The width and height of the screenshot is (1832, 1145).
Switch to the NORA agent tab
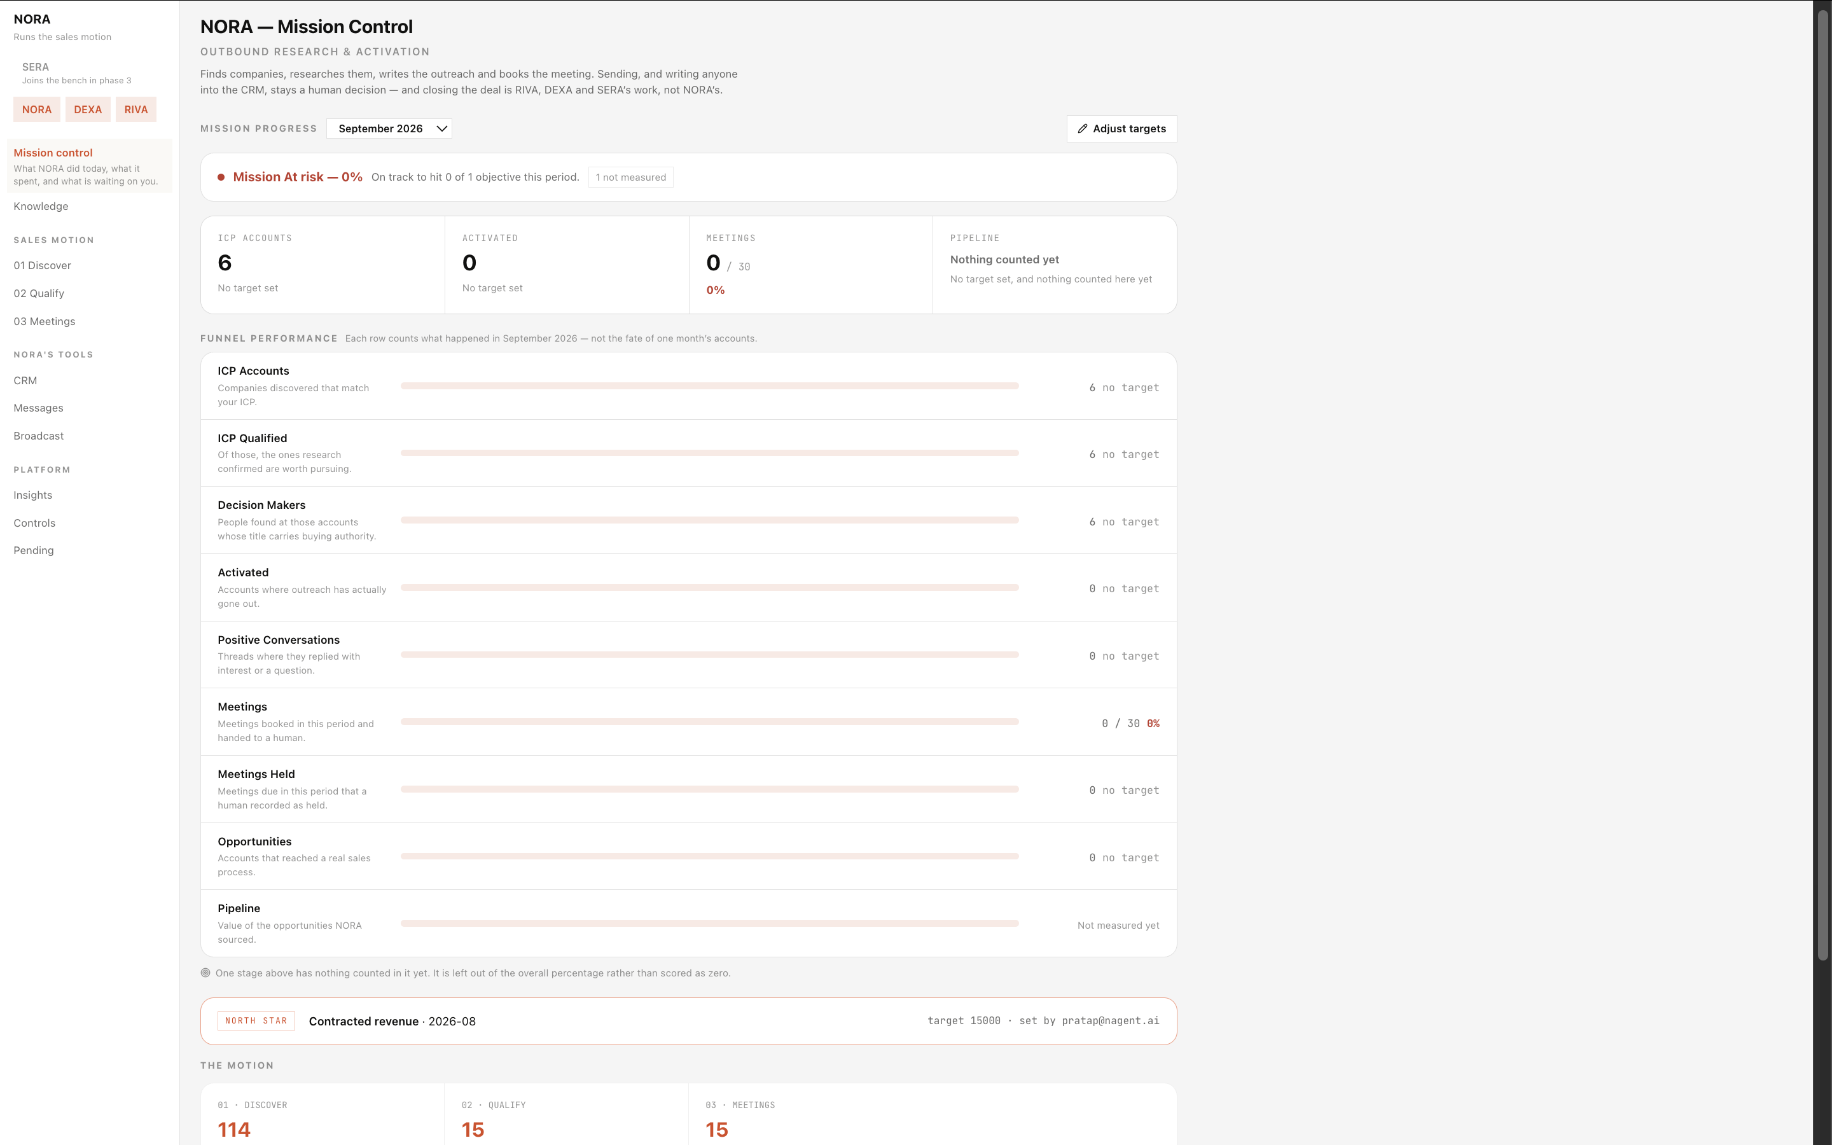pyautogui.click(x=36, y=110)
